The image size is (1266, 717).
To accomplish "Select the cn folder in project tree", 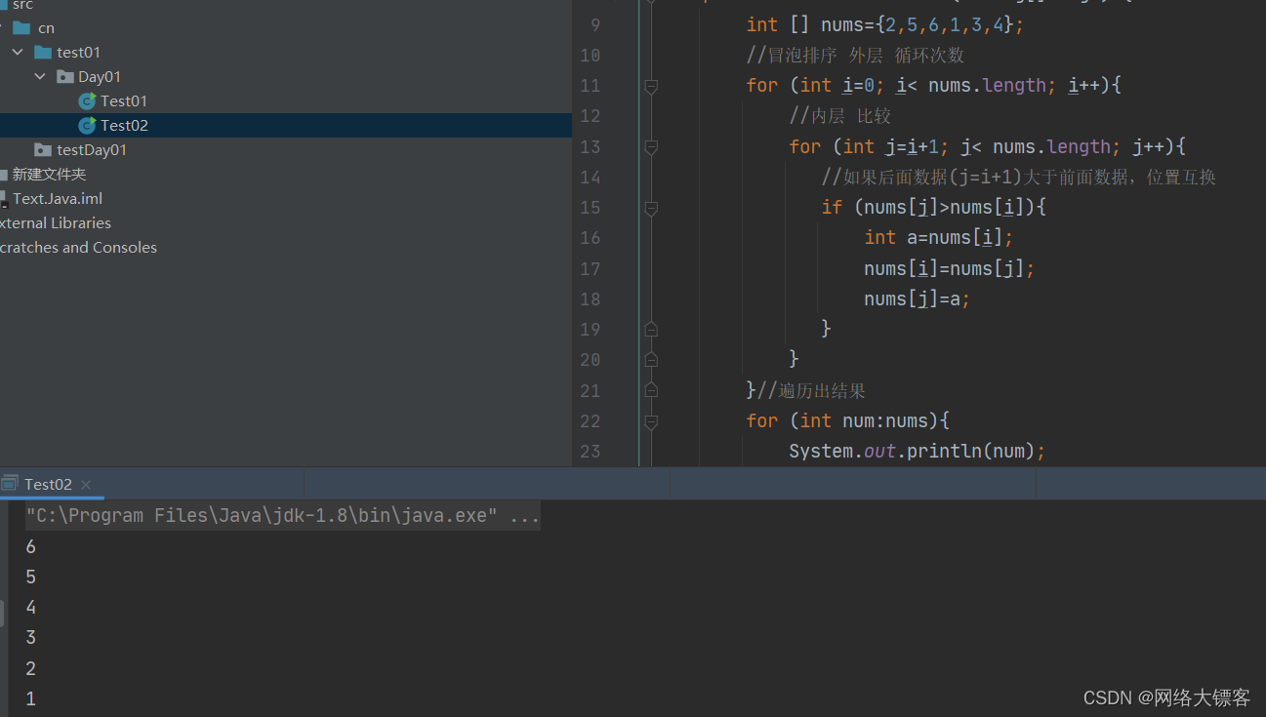I will click(x=46, y=27).
